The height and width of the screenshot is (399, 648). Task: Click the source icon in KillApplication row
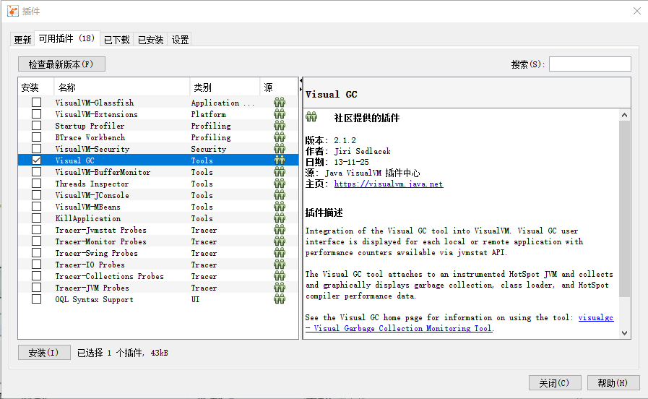[x=280, y=218]
